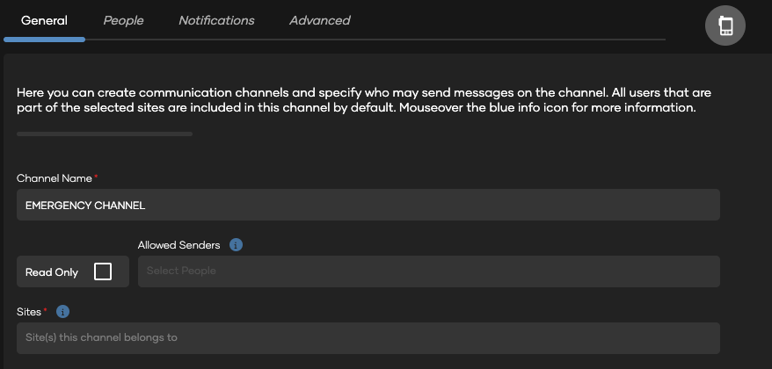Click the gray tab track line
Image resolution: width=772 pixels, height=369 pixels.
pos(375,40)
